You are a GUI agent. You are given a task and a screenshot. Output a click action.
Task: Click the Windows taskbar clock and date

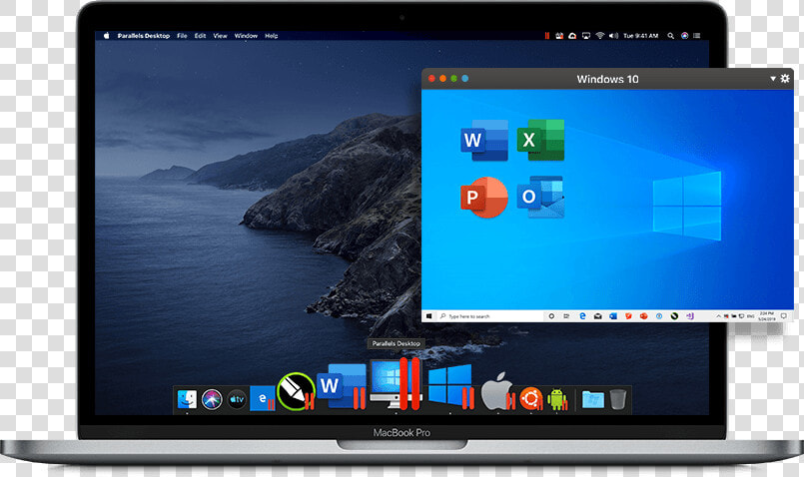point(767,316)
